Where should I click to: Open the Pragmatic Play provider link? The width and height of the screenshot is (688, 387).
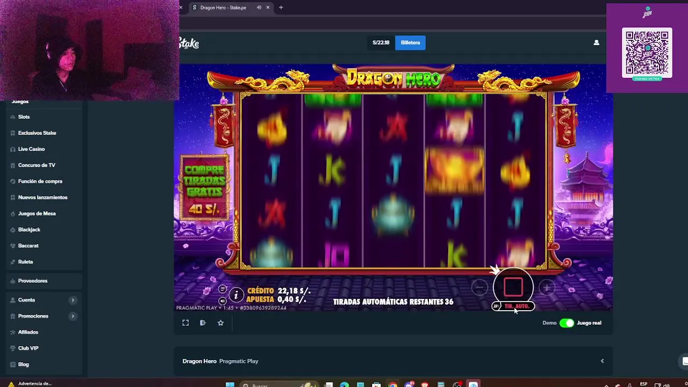[x=239, y=361]
